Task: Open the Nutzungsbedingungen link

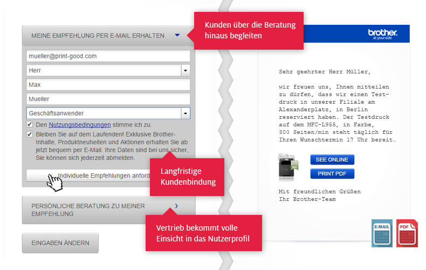Action: point(80,125)
